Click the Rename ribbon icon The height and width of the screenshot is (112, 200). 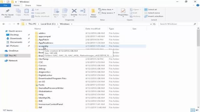[x=82, y=12]
